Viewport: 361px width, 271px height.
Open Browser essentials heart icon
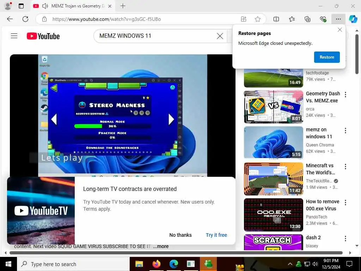(x=323, y=19)
